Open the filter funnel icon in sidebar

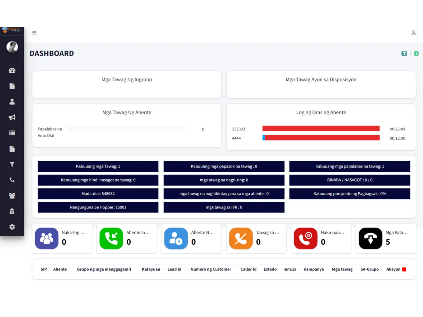(12, 164)
